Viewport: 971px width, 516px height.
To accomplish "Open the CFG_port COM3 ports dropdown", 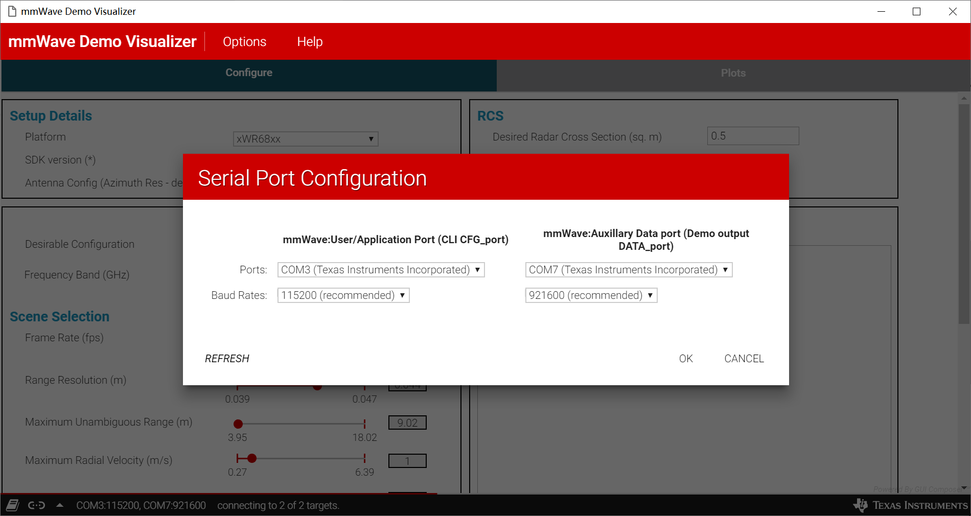I will coord(381,270).
